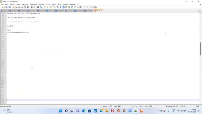Open the View menu
The image size is (202, 114).
[18, 4]
